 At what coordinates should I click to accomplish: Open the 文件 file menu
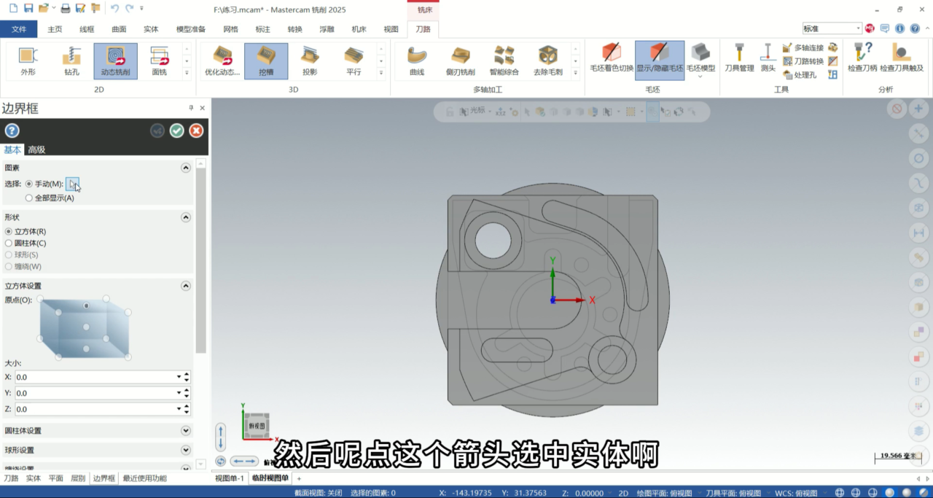point(19,29)
